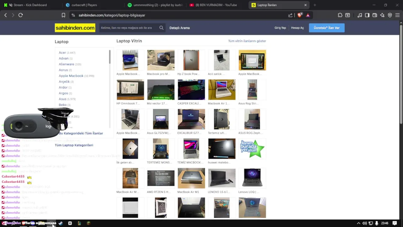Open the Brave Rewards triangle icon
The height and width of the screenshot is (227, 403).
pos(308,15)
